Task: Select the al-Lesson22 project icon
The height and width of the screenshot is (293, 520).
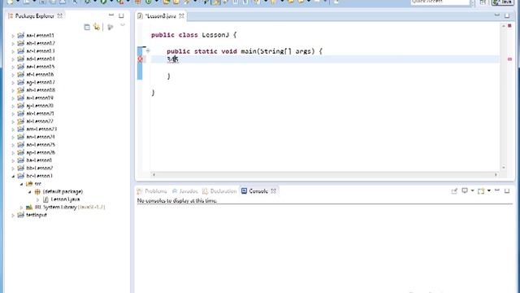Action: pos(20,121)
